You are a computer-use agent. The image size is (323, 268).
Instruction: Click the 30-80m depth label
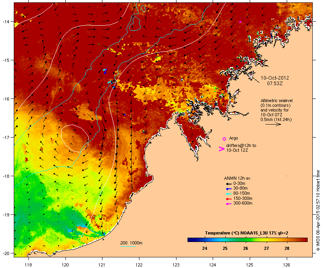tap(240, 188)
